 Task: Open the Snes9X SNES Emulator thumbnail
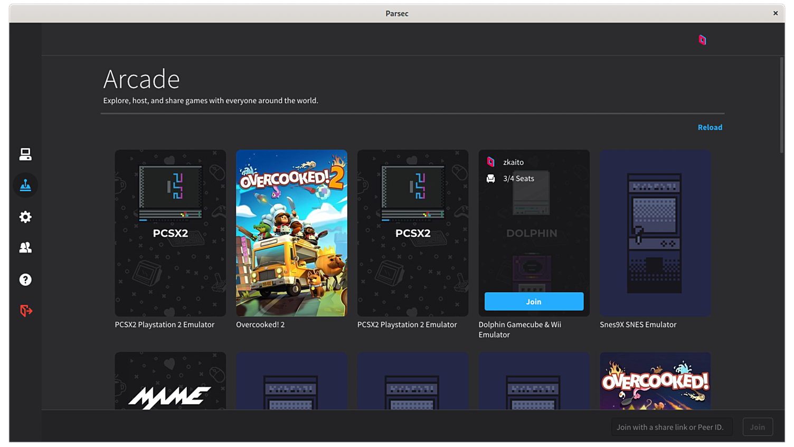coord(655,233)
